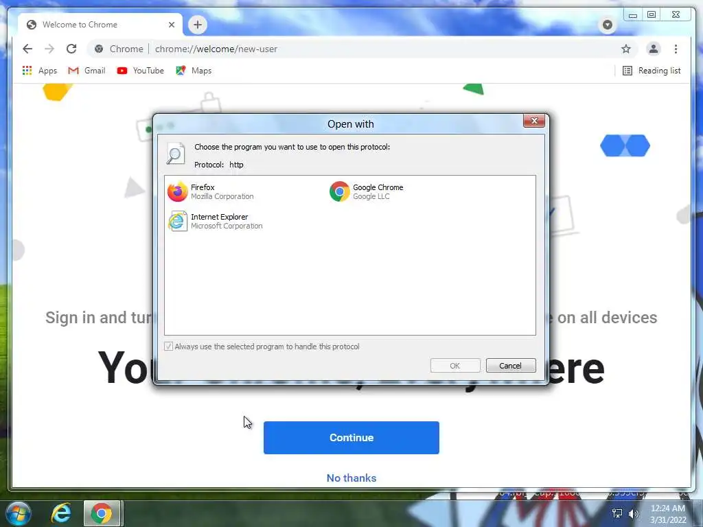Click the OK button in Open with dialog

[455, 366]
